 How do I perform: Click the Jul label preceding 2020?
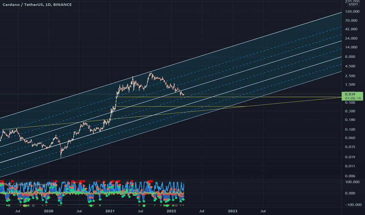pos(18,211)
